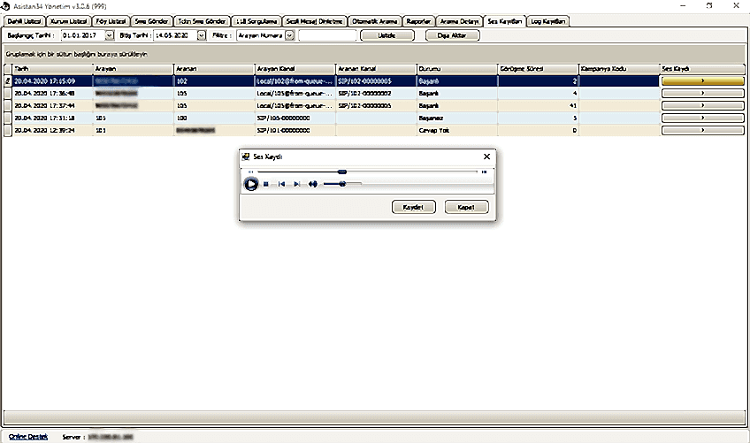Viewport: 750px width, 443px height.
Task: Stop the audio playback
Action: coord(265,184)
